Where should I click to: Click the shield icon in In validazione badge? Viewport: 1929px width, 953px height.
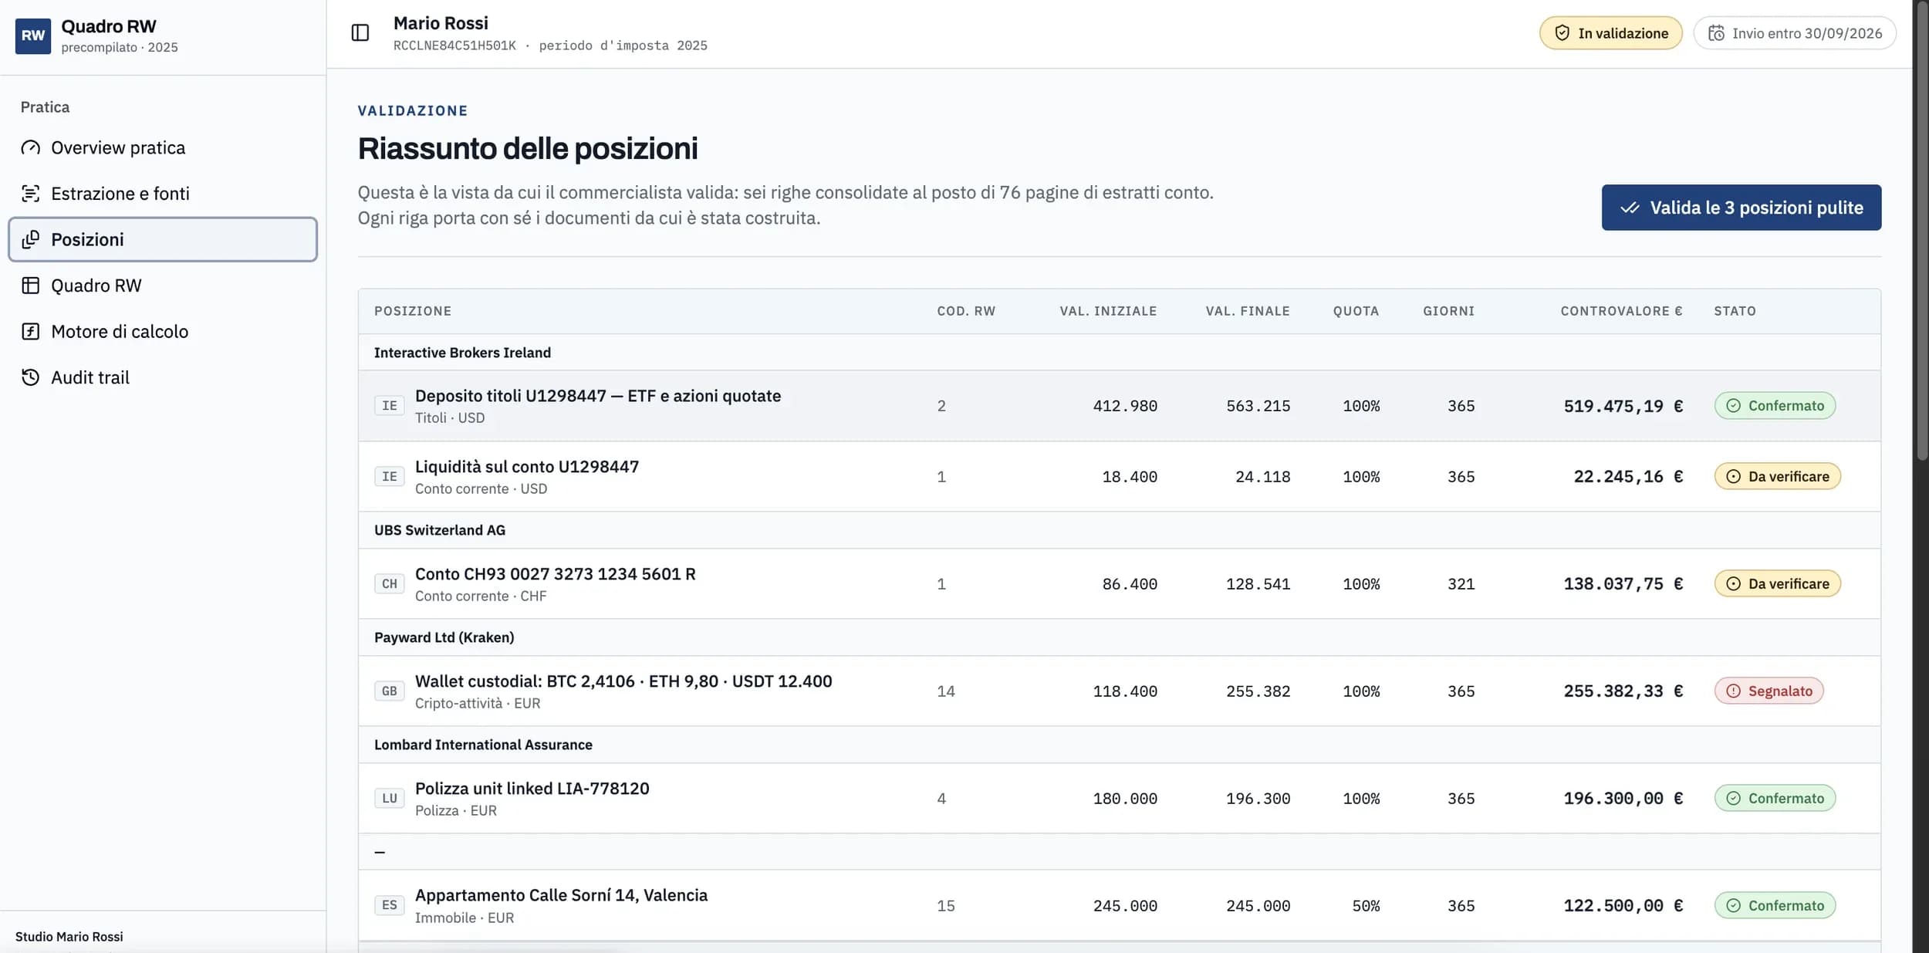coord(1562,33)
